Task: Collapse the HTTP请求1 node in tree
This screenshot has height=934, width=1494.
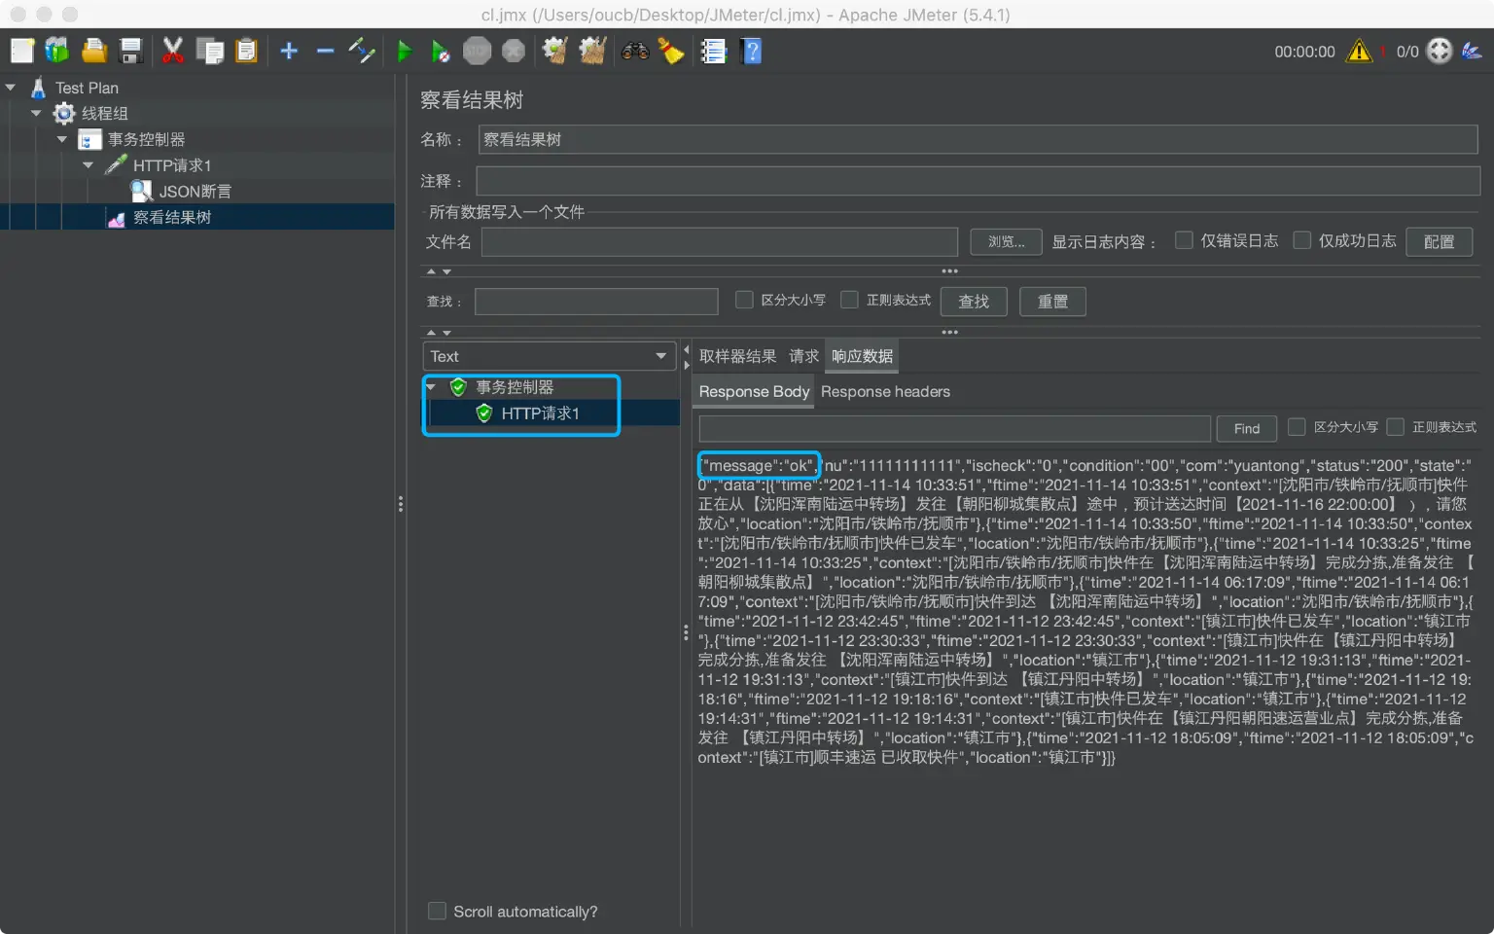Action: [x=88, y=164]
